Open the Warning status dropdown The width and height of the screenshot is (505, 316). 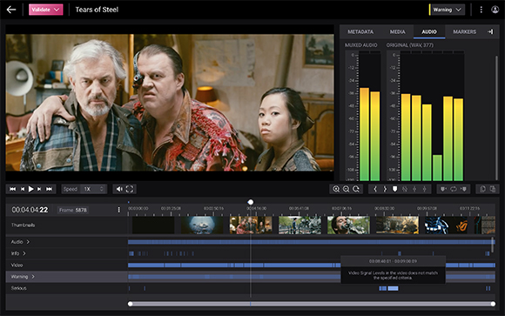point(447,10)
